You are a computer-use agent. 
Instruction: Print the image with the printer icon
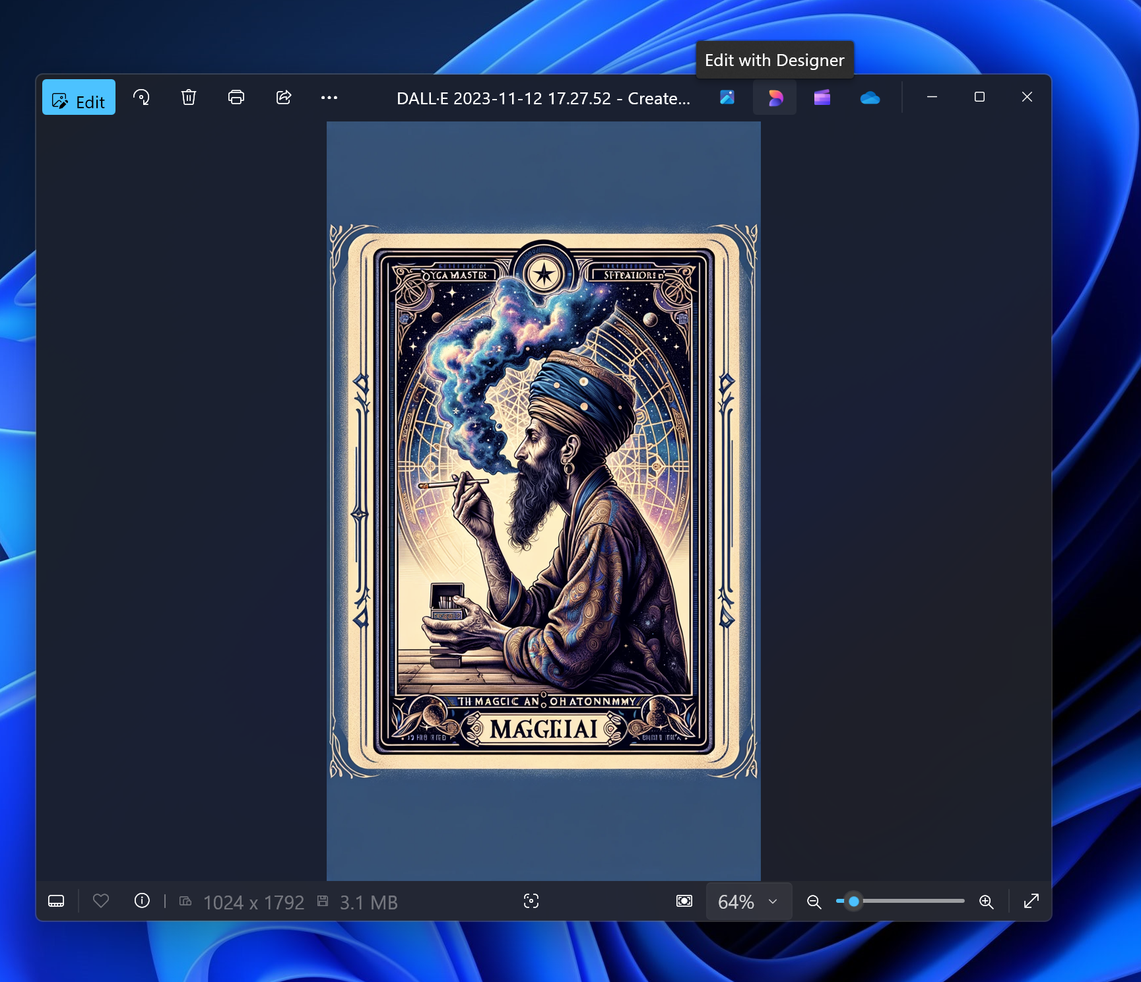click(x=236, y=98)
